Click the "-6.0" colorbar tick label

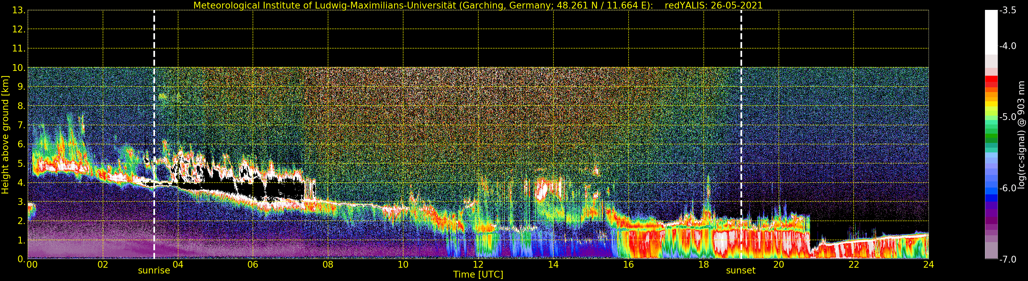click(x=1008, y=188)
